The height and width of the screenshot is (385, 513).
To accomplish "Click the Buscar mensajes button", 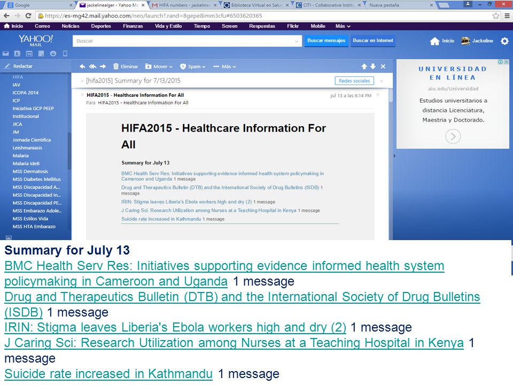I will tap(326, 41).
